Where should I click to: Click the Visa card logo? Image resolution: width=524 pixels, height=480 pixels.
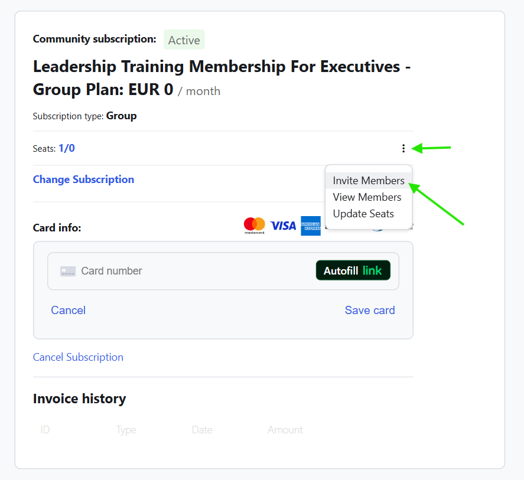[283, 226]
